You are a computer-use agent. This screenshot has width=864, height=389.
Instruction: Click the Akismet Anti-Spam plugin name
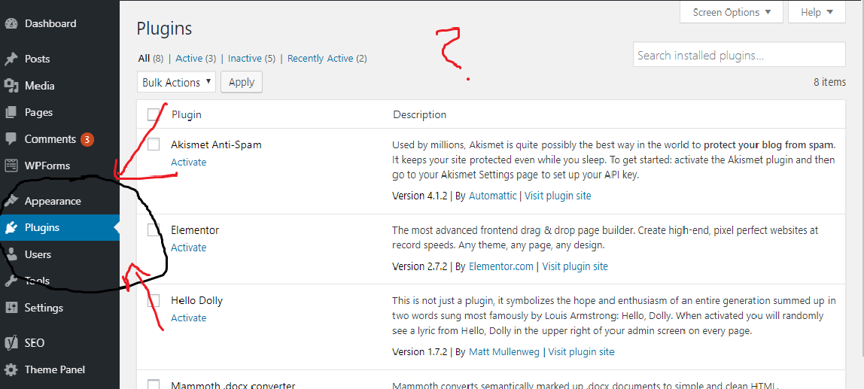click(216, 145)
